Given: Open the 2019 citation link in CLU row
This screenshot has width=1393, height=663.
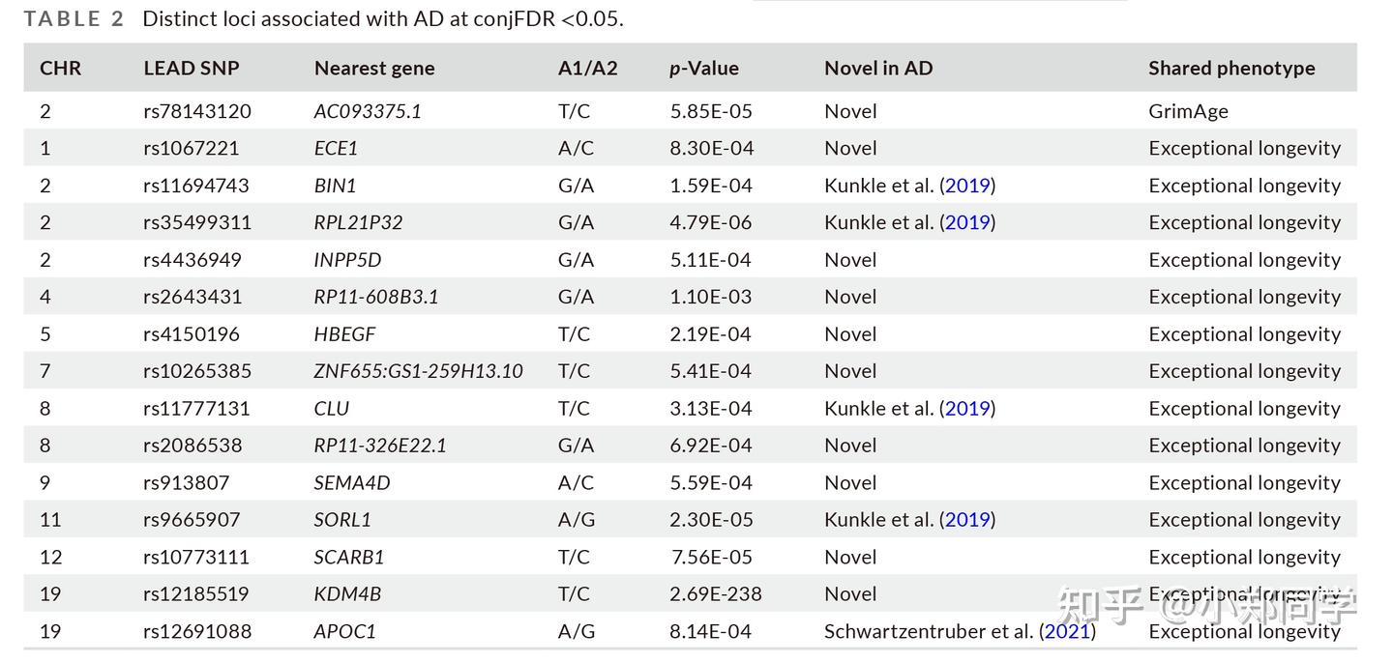Looking at the screenshot, I should (967, 409).
